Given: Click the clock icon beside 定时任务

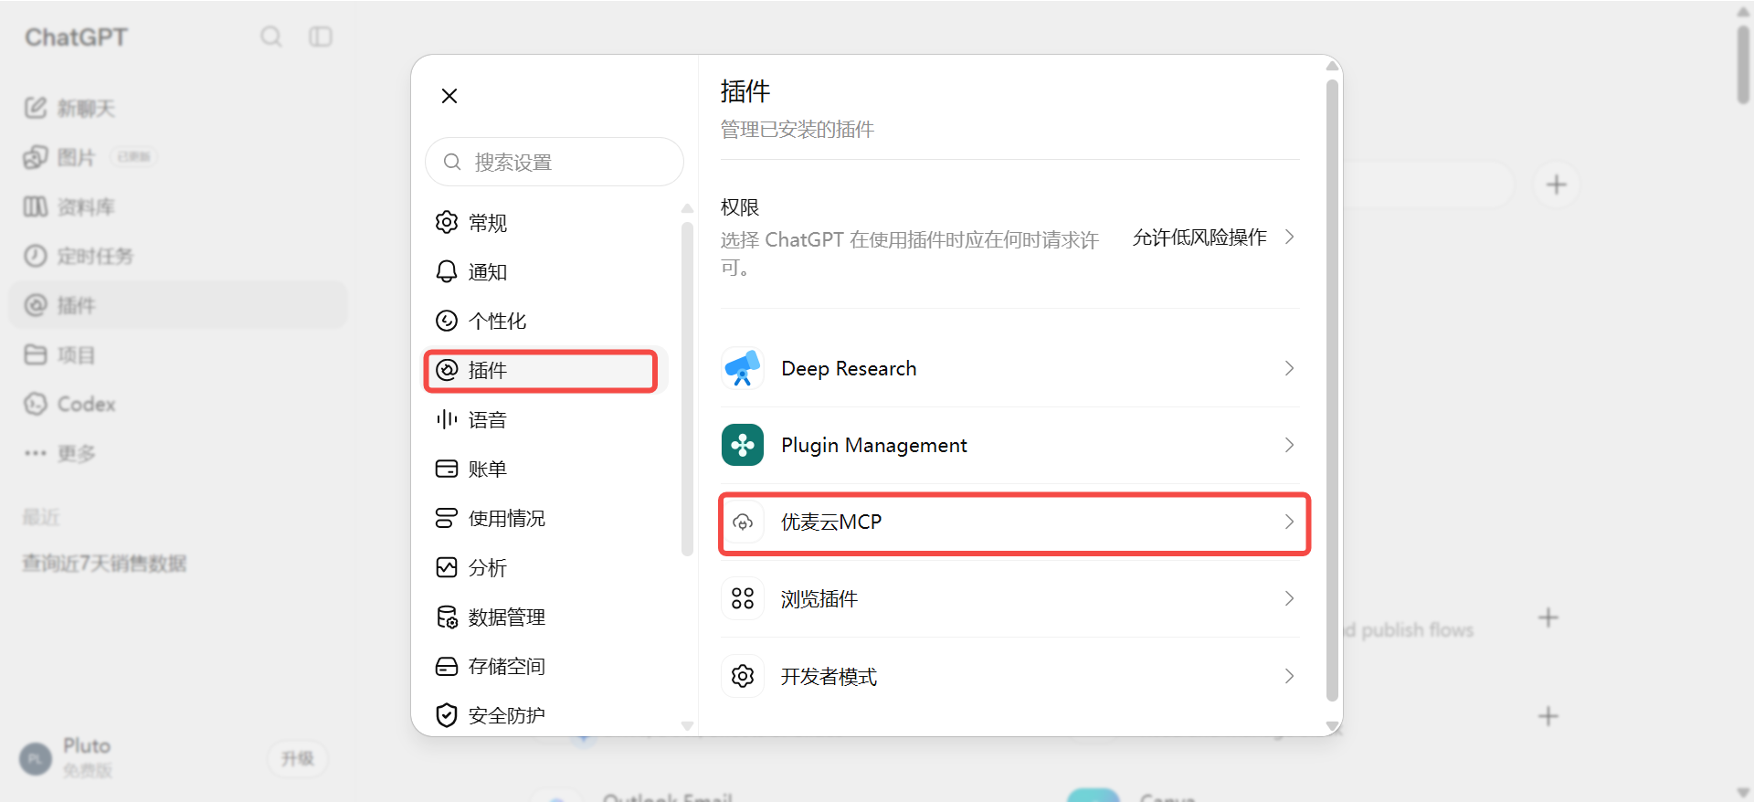Looking at the screenshot, I should 35,256.
